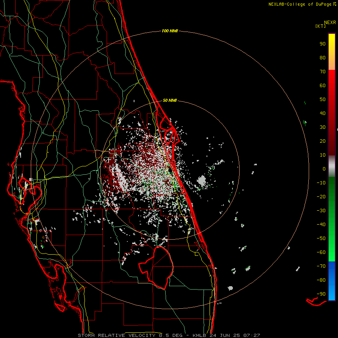
Task: Click the 20 value on the velocity scale
Action: 323,141
